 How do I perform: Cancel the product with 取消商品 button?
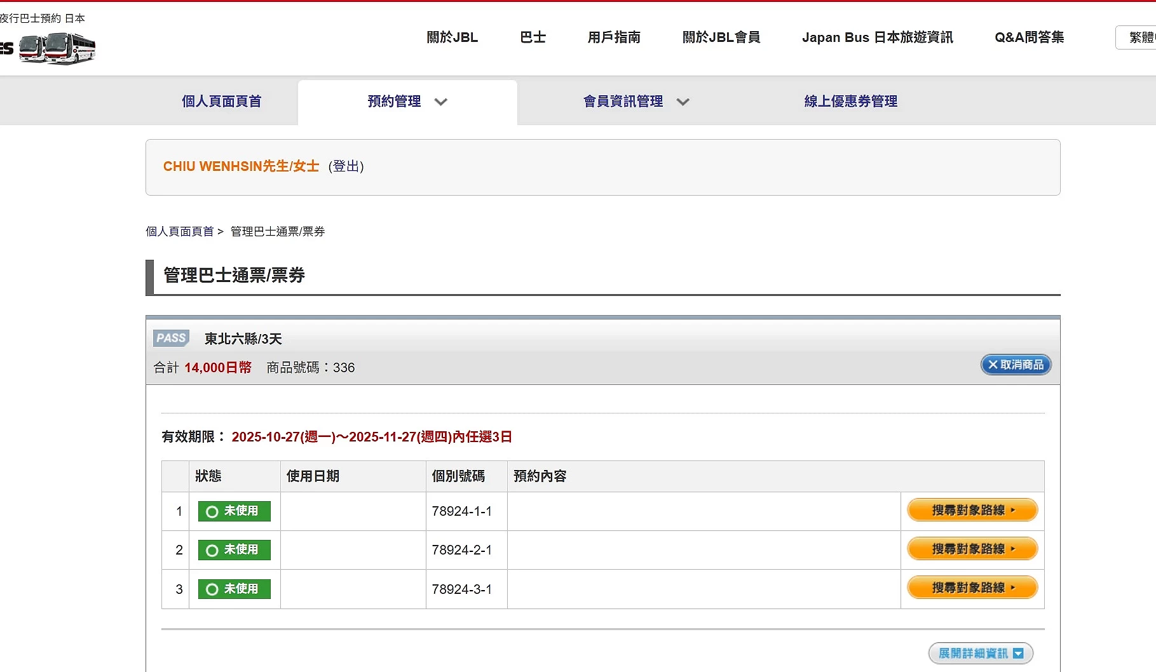coord(1016,365)
